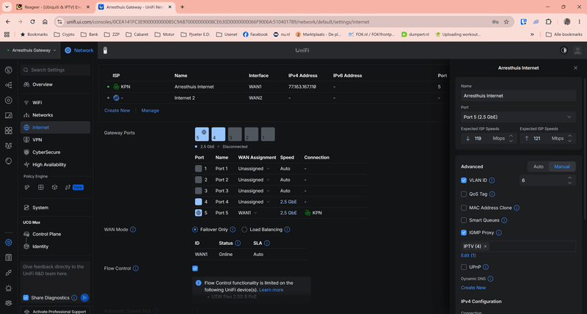Click info icon next to IGMP Proxy
The width and height of the screenshot is (587, 314).
coord(499,233)
